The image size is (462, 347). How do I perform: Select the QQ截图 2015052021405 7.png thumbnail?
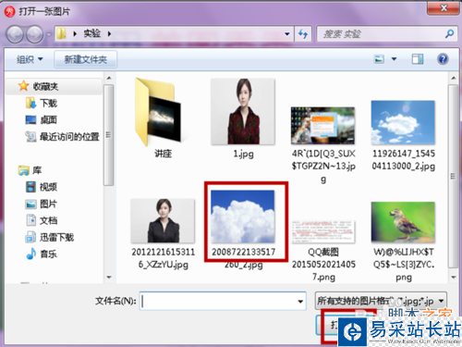[323, 232]
